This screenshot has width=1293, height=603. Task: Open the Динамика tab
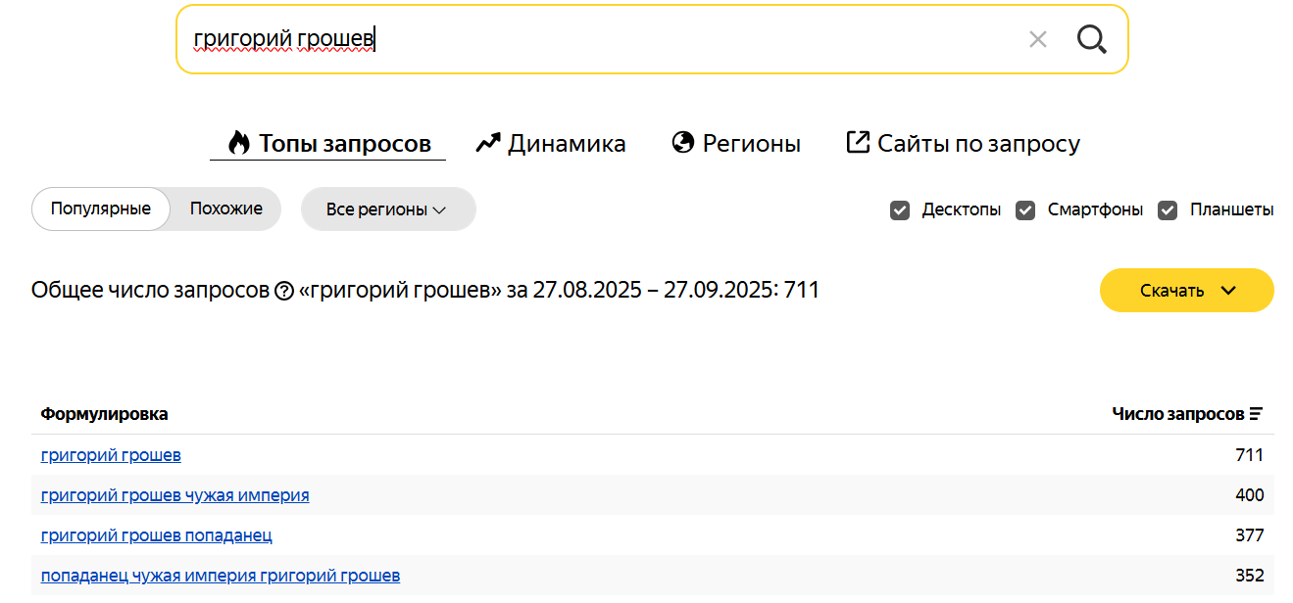pyautogui.click(x=566, y=144)
